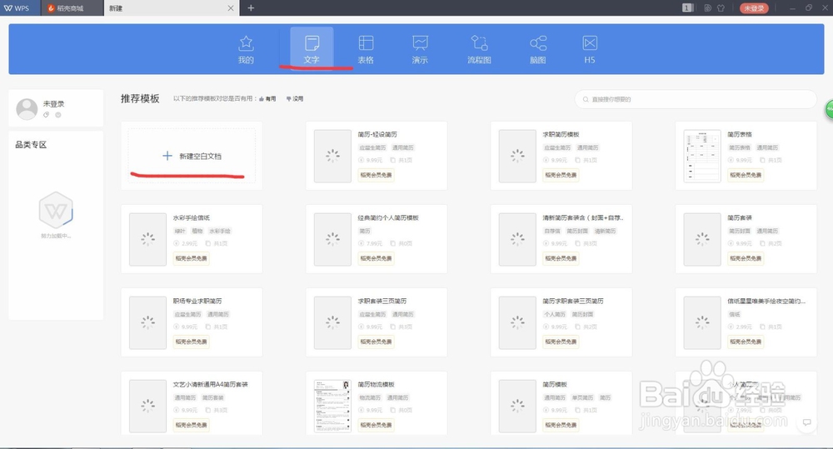
Task: Select the 脑图 mind map type
Action: [537, 49]
